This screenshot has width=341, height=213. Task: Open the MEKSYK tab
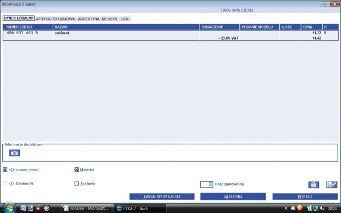coord(109,19)
